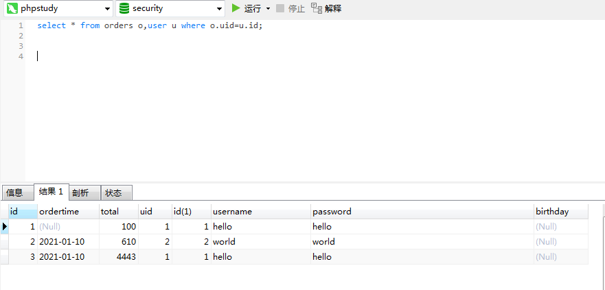Click the id column header
Viewport: 605px width, 290px height.
[23, 211]
